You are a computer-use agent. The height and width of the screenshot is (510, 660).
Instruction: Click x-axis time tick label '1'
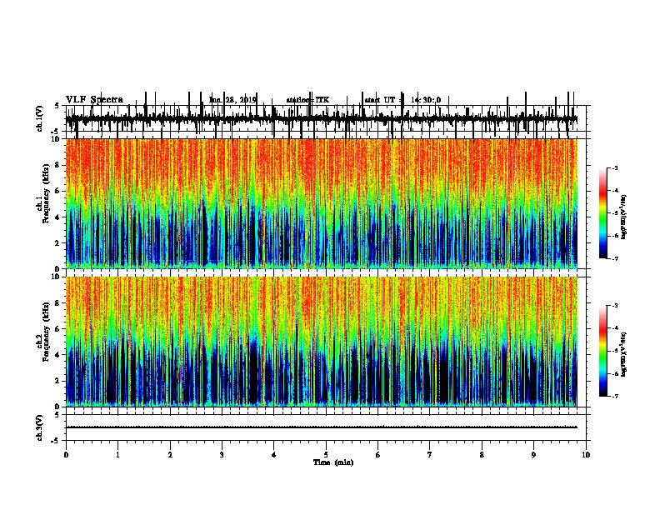[x=117, y=455]
